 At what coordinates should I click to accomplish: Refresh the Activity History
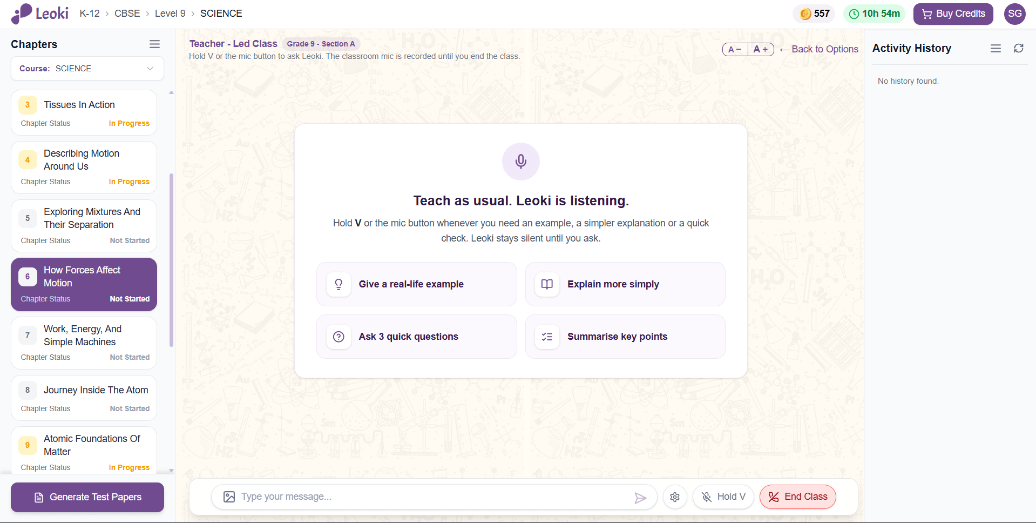(x=1019, y=49)
